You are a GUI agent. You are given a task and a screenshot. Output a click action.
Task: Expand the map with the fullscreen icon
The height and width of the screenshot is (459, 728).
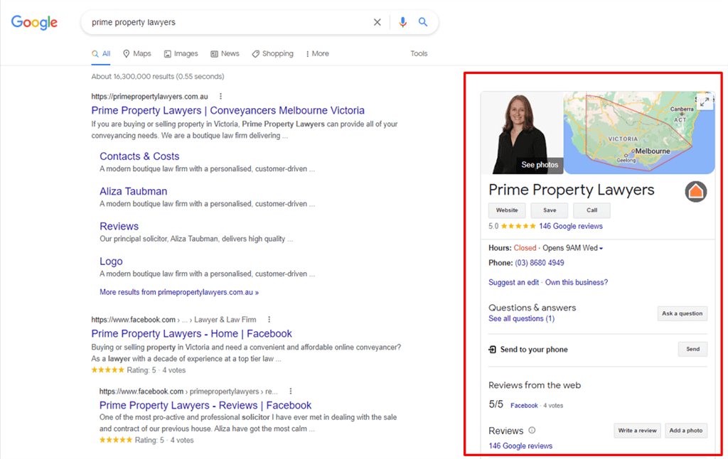[705, 102]
